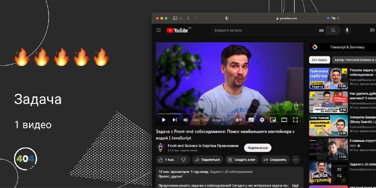This screenshot has height=188, width=376.
Task: Open suggested video Как удалить дубликаты
Action: coord(362,96)
